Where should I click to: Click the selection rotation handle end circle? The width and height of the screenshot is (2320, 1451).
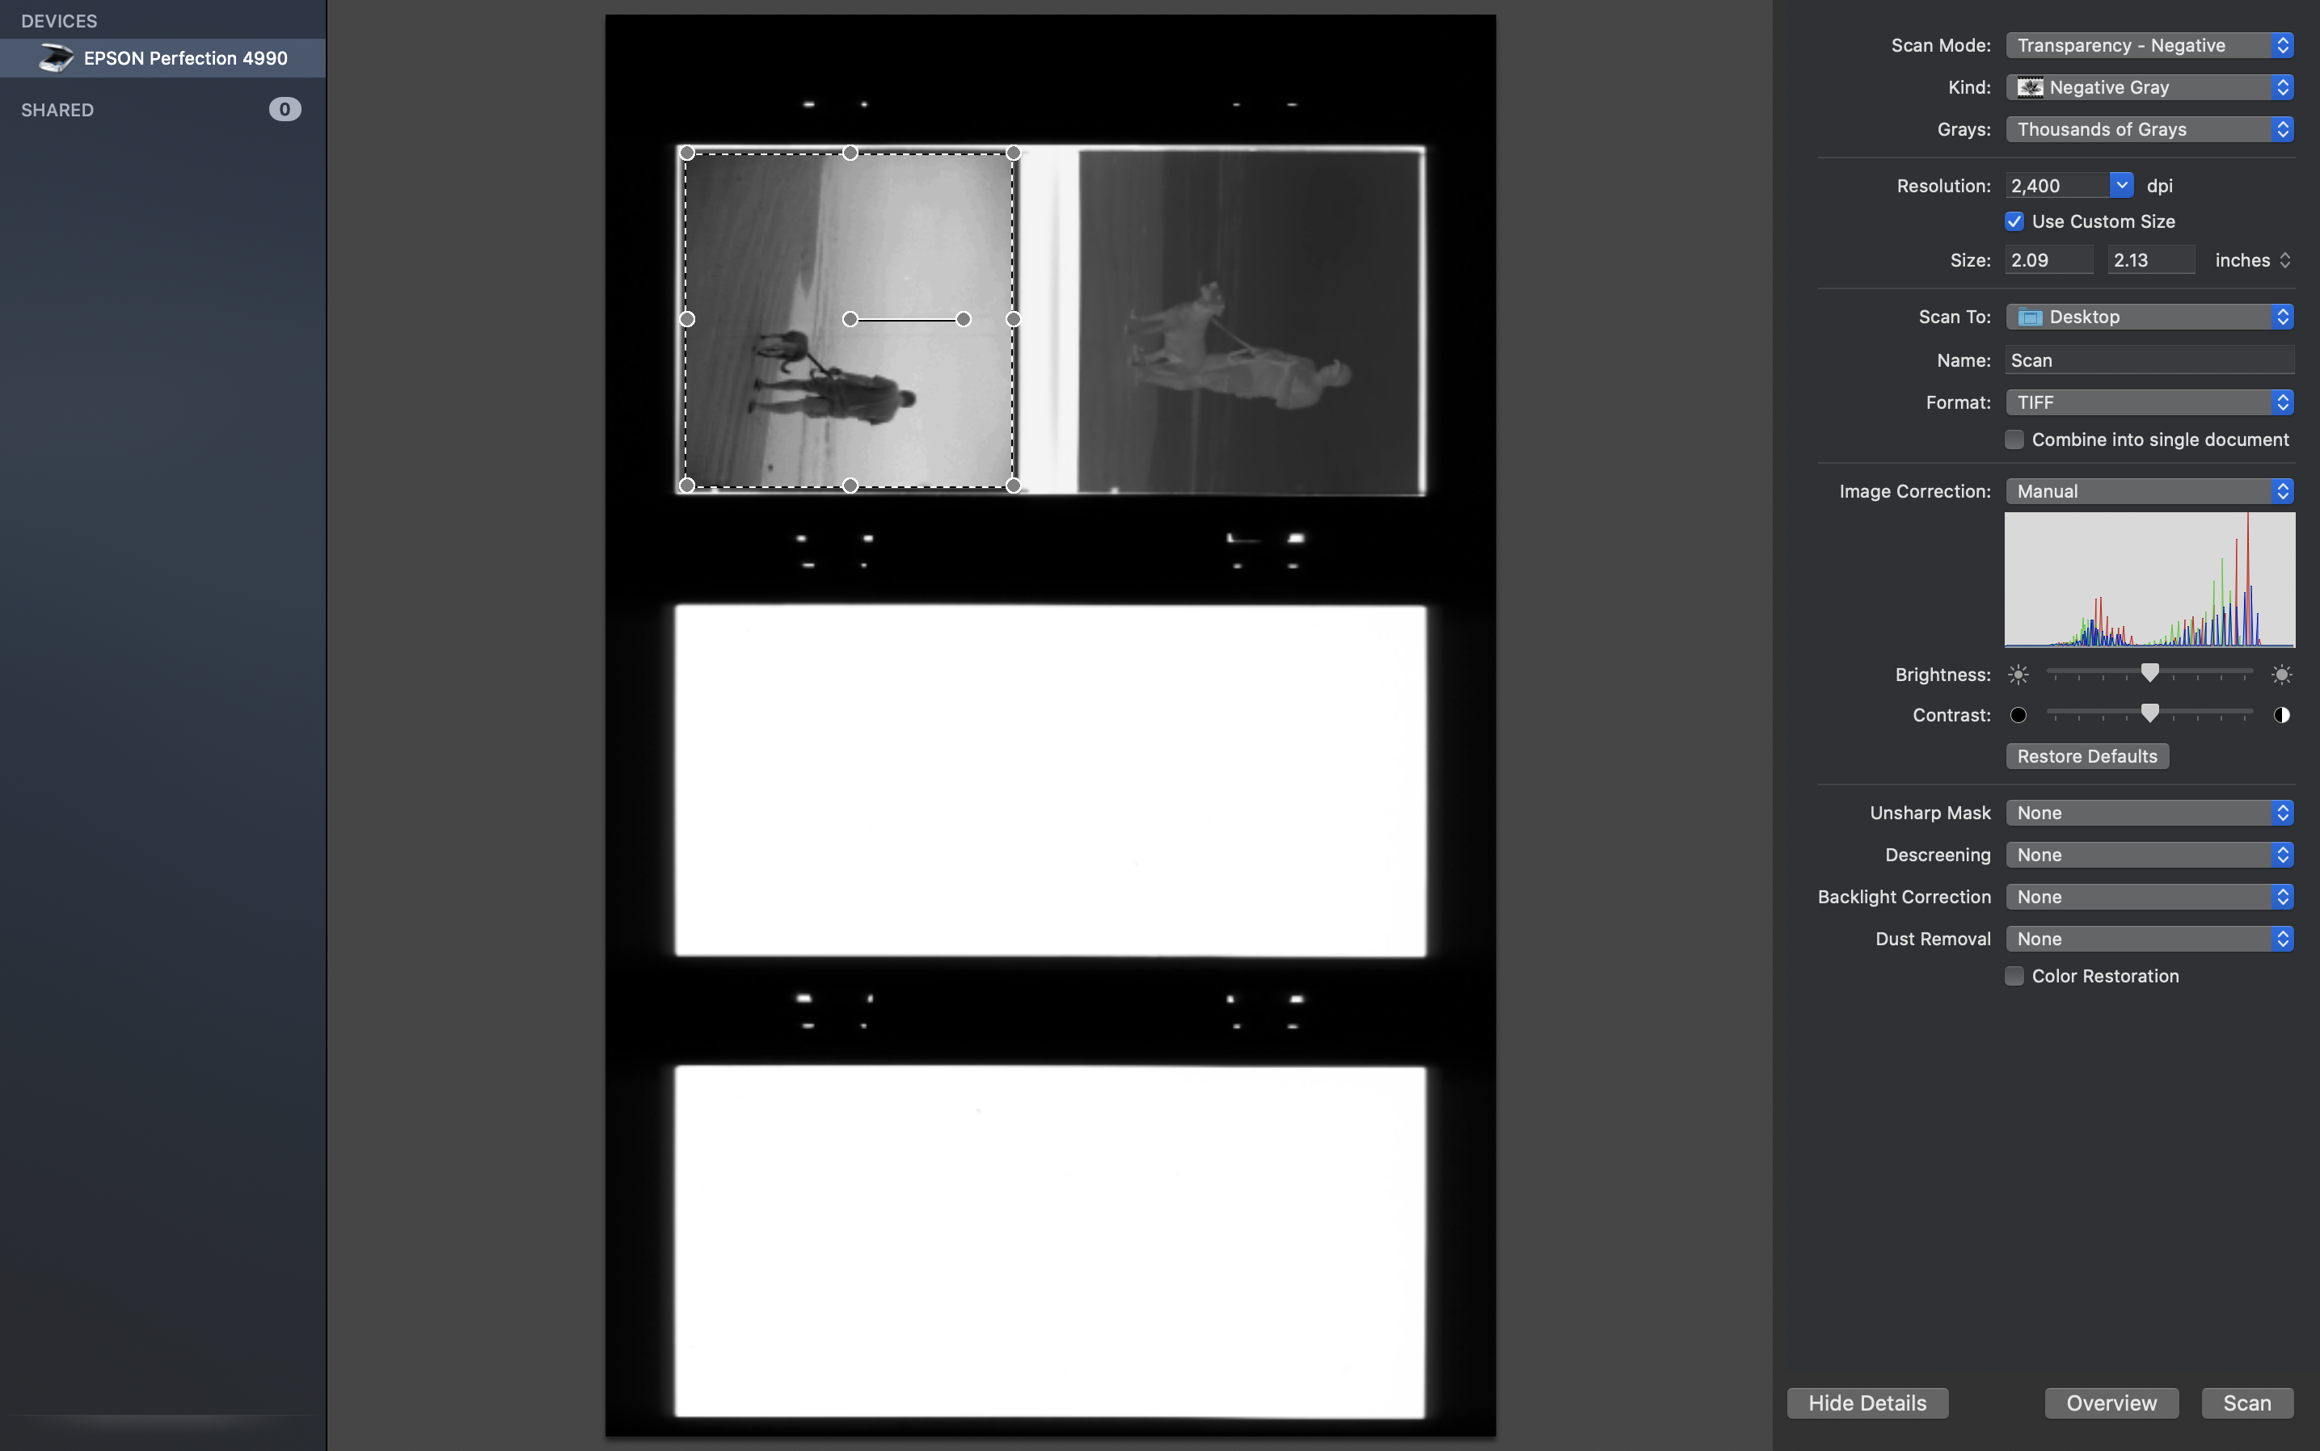(963, 318)
